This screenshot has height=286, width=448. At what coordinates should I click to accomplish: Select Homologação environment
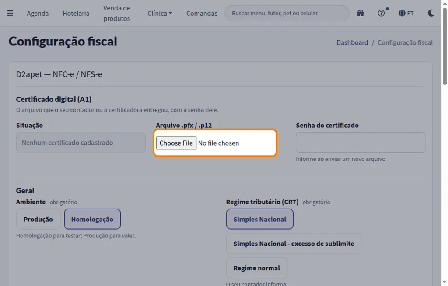tap(92, 219)
